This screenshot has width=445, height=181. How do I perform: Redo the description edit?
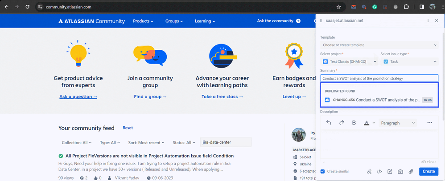pos(342,123)
